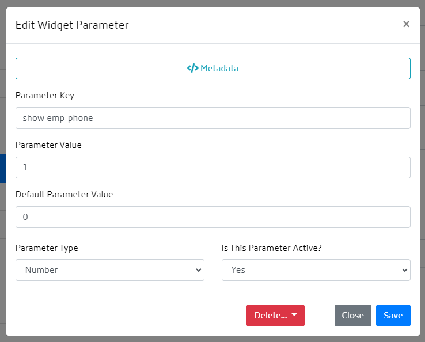Open the Parameter Type dropdown
The width and height of the screenshot is (425, 342).
point(110,270)
